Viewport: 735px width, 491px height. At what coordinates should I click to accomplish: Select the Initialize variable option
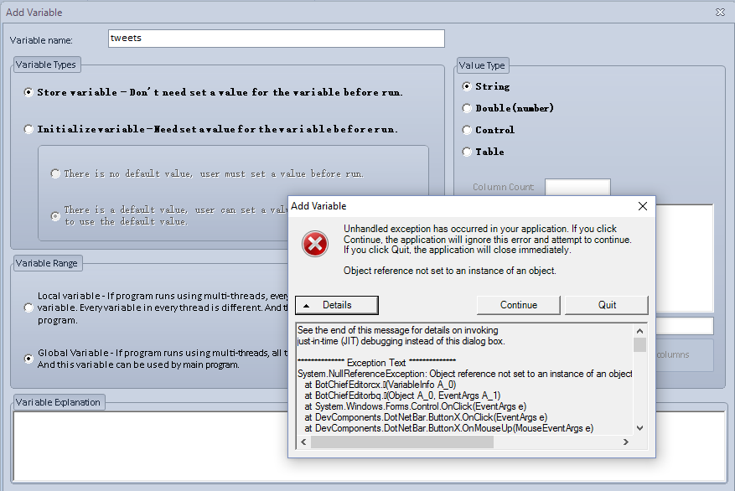(x=29, y=129)
